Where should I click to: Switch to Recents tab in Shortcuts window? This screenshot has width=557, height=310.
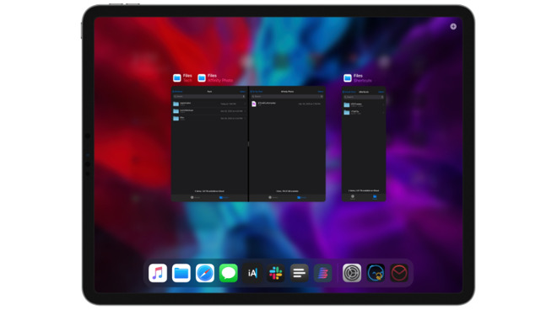(x=353, y=197)
